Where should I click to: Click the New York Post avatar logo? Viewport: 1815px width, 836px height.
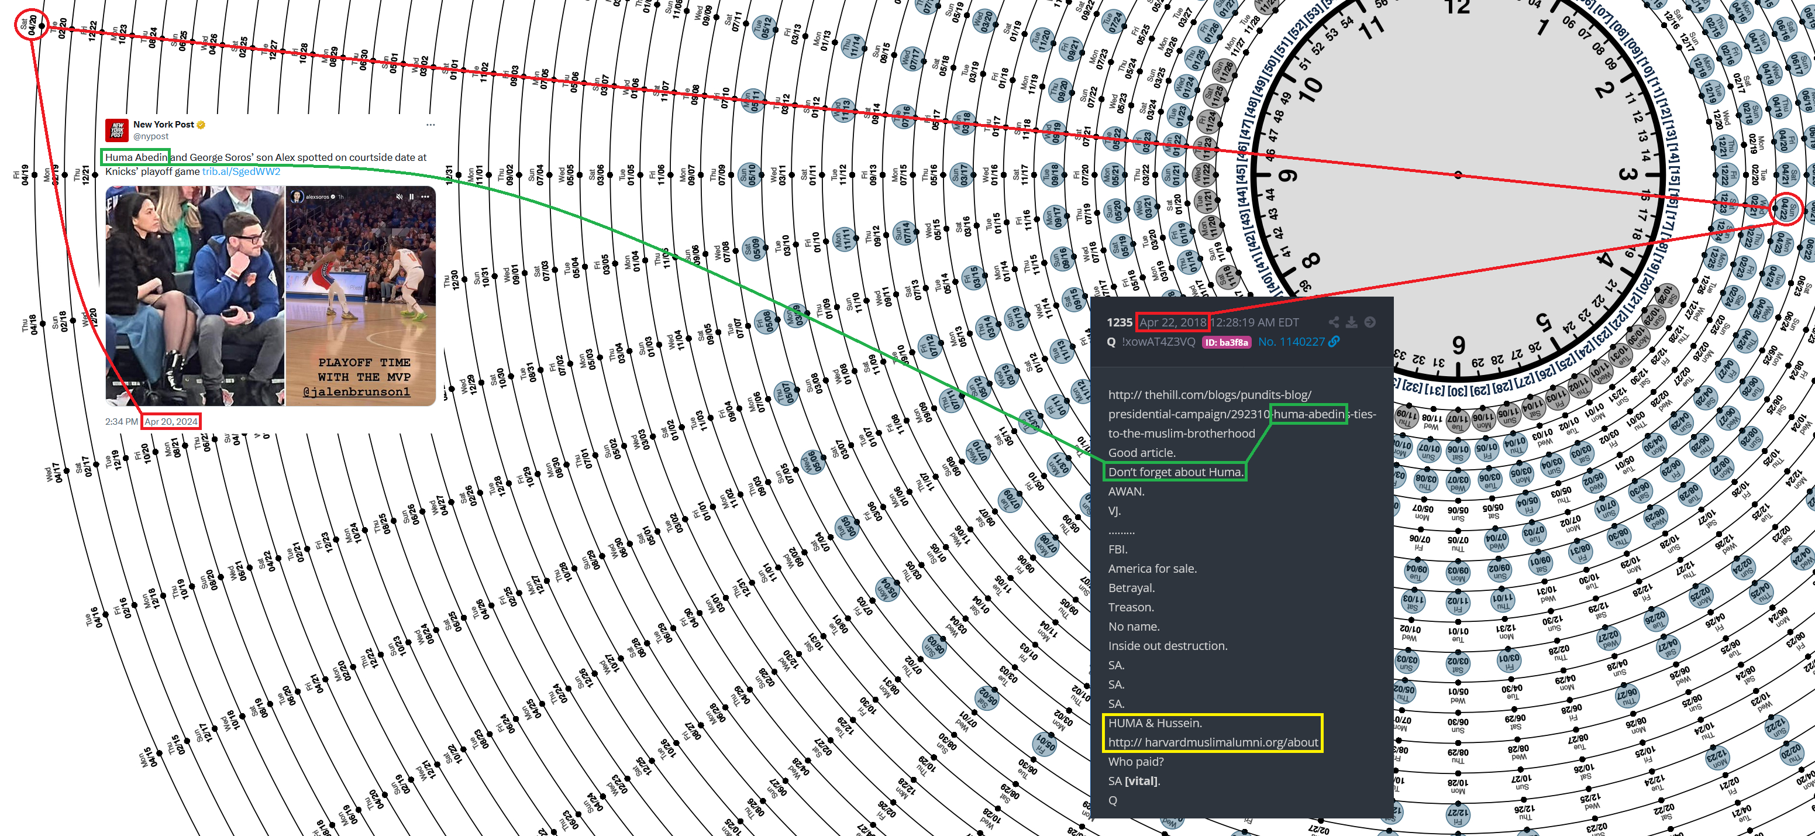116,130
